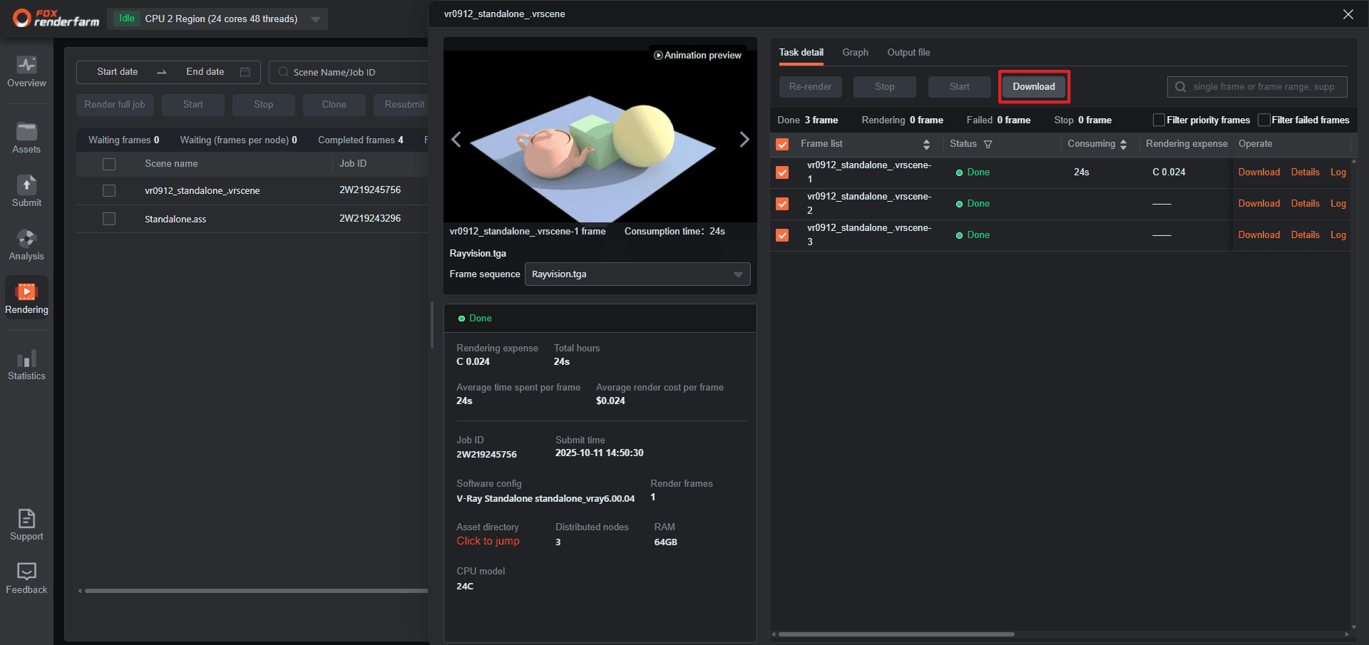Viewport: 1369px width, 645px height.
Task: Click the highlighted Download button
Action: [1033, 87]
